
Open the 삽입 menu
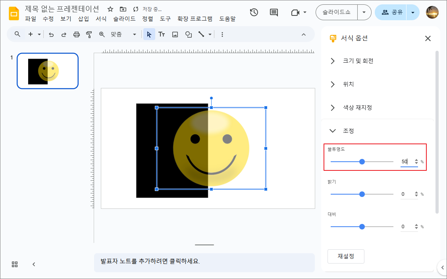[83, 19]
